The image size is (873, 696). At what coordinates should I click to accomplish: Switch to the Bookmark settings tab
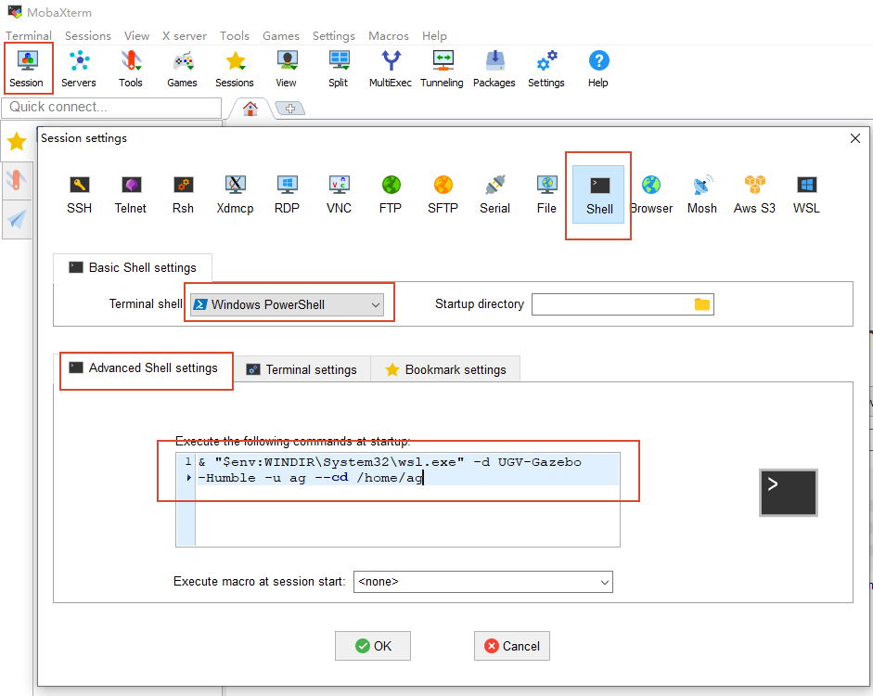446,369
